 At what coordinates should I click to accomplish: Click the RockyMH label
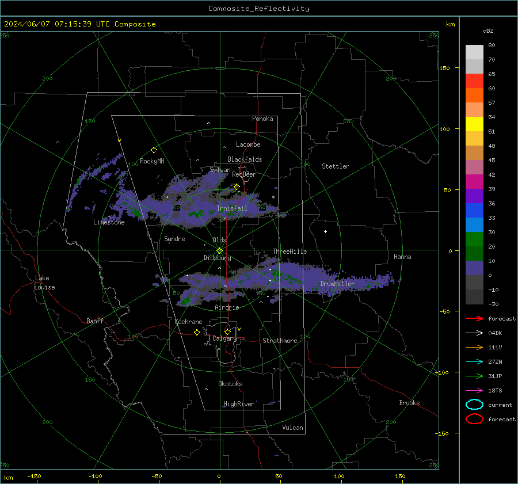[x=152, y=161]
